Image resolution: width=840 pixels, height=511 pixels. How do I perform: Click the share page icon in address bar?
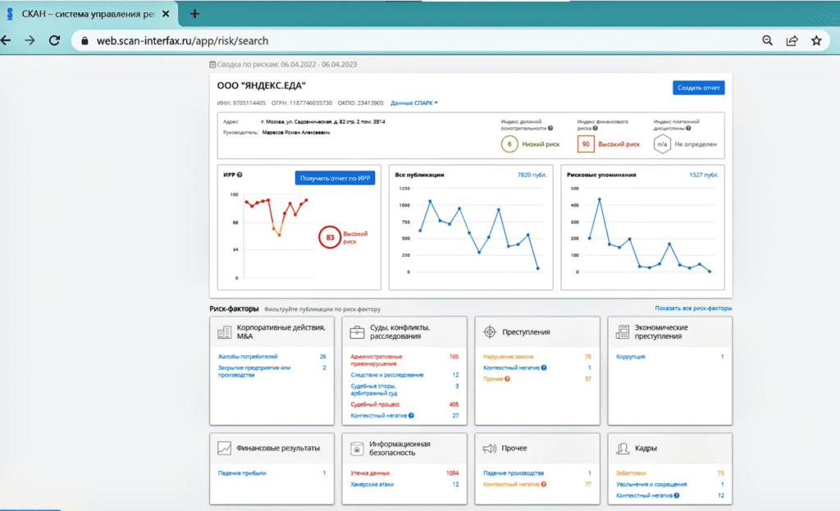click(x=792, y=40)
